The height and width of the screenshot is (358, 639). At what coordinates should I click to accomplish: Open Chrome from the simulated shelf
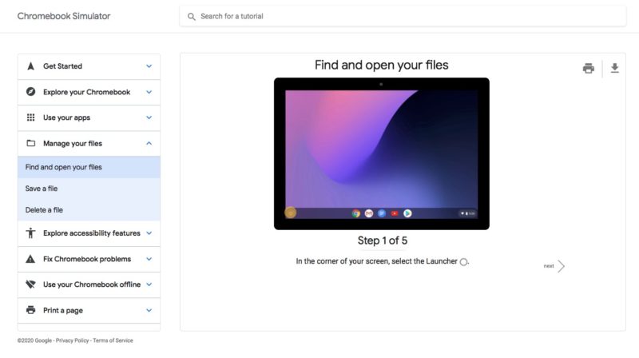coord(356,213)
